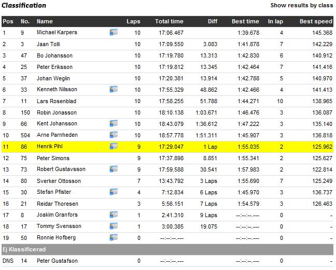The width and height of the screenshot is (336, 270).
Task: Open Michael Karpers' driver card icon
Action: point(114,32)
